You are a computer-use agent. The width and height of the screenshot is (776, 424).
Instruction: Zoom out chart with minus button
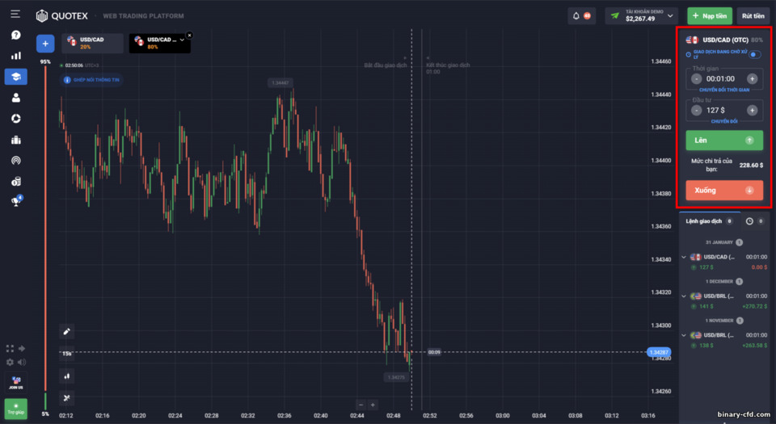361,405
